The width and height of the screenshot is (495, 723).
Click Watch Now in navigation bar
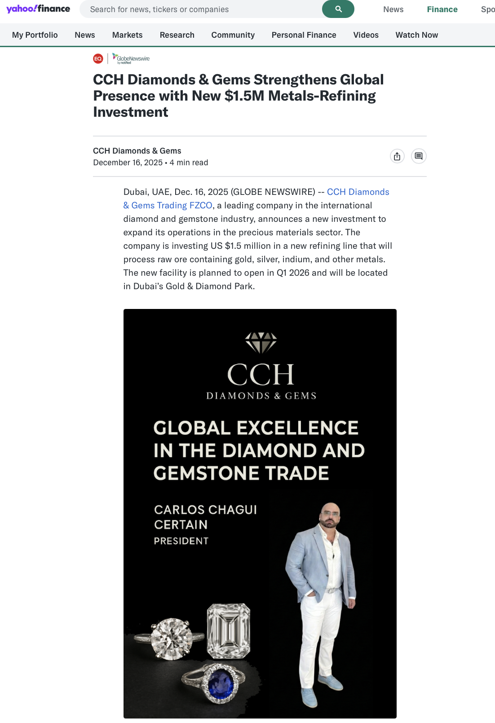(417, 35)
